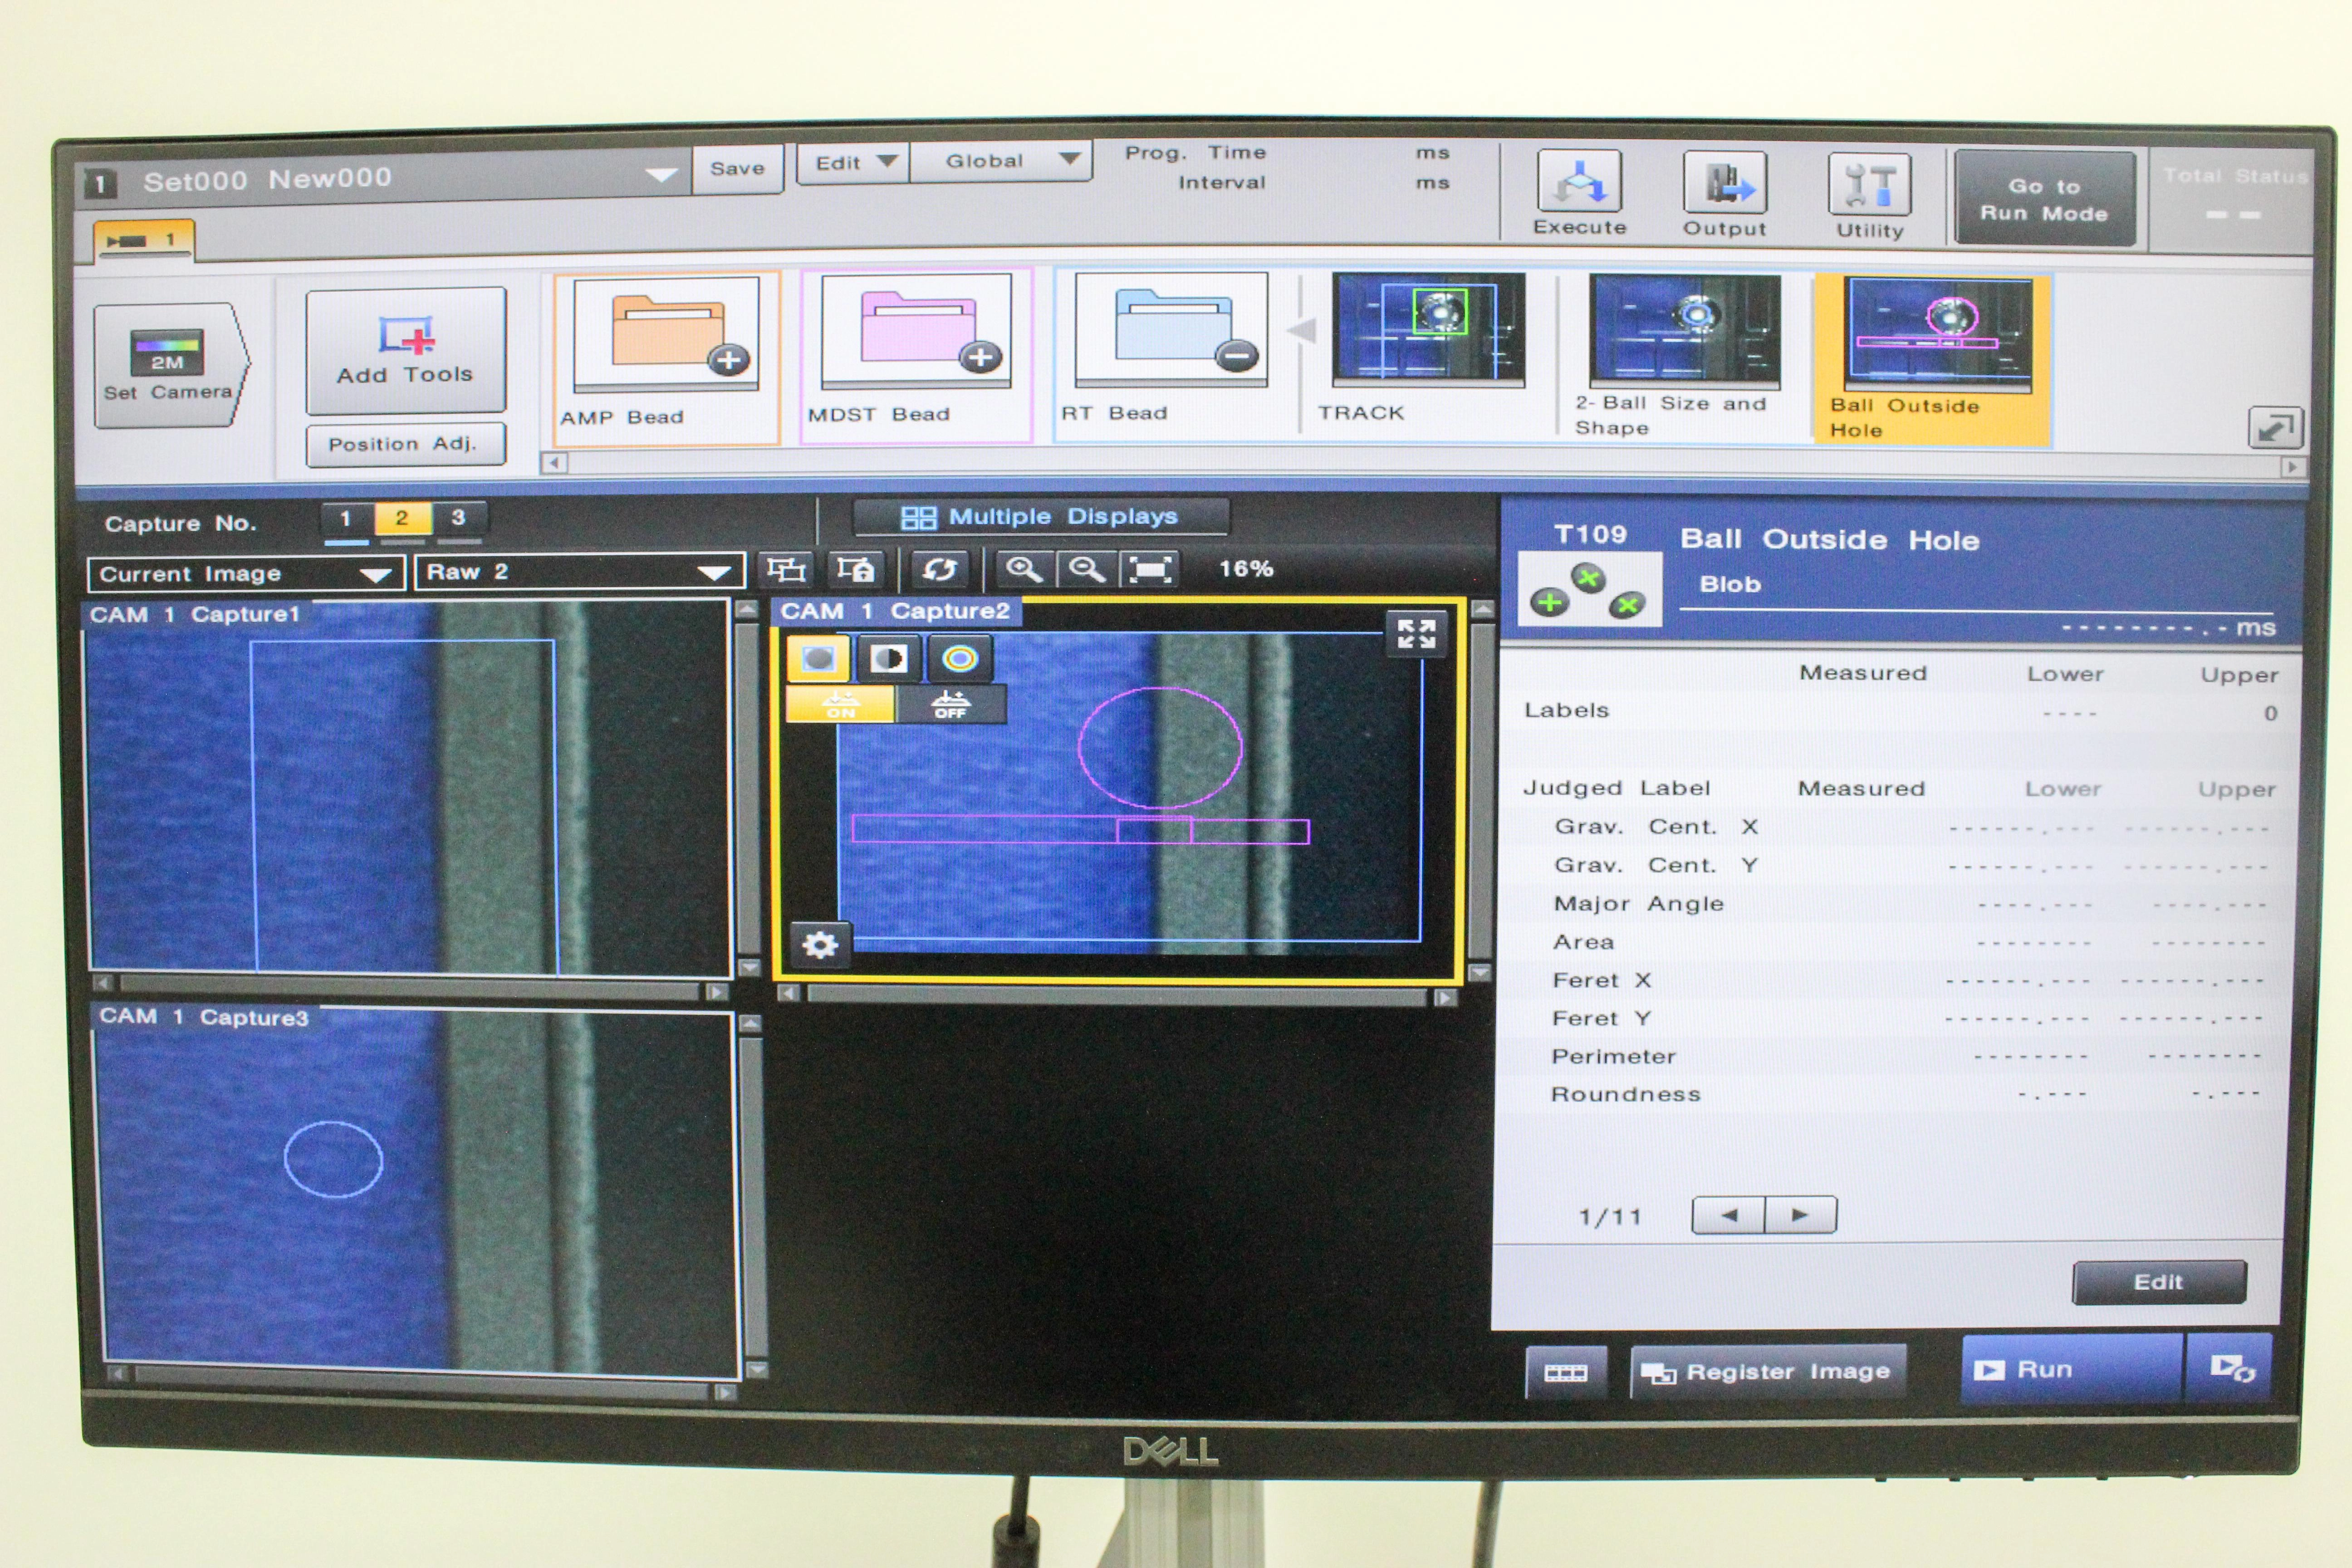Expand the Edit dropdown menu

[853, 163]
